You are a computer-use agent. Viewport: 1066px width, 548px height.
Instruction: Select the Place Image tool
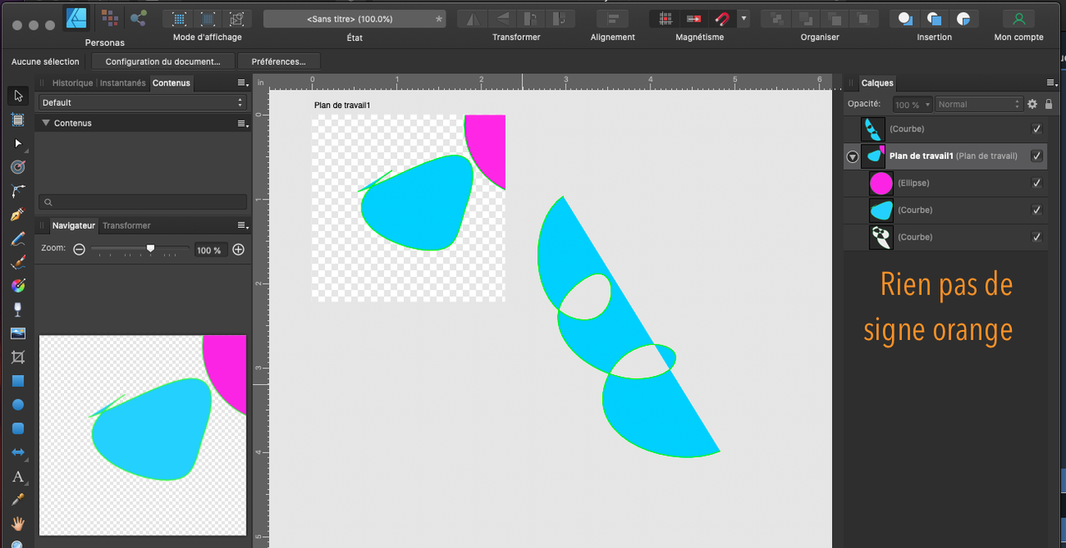(x=17, y=333)
